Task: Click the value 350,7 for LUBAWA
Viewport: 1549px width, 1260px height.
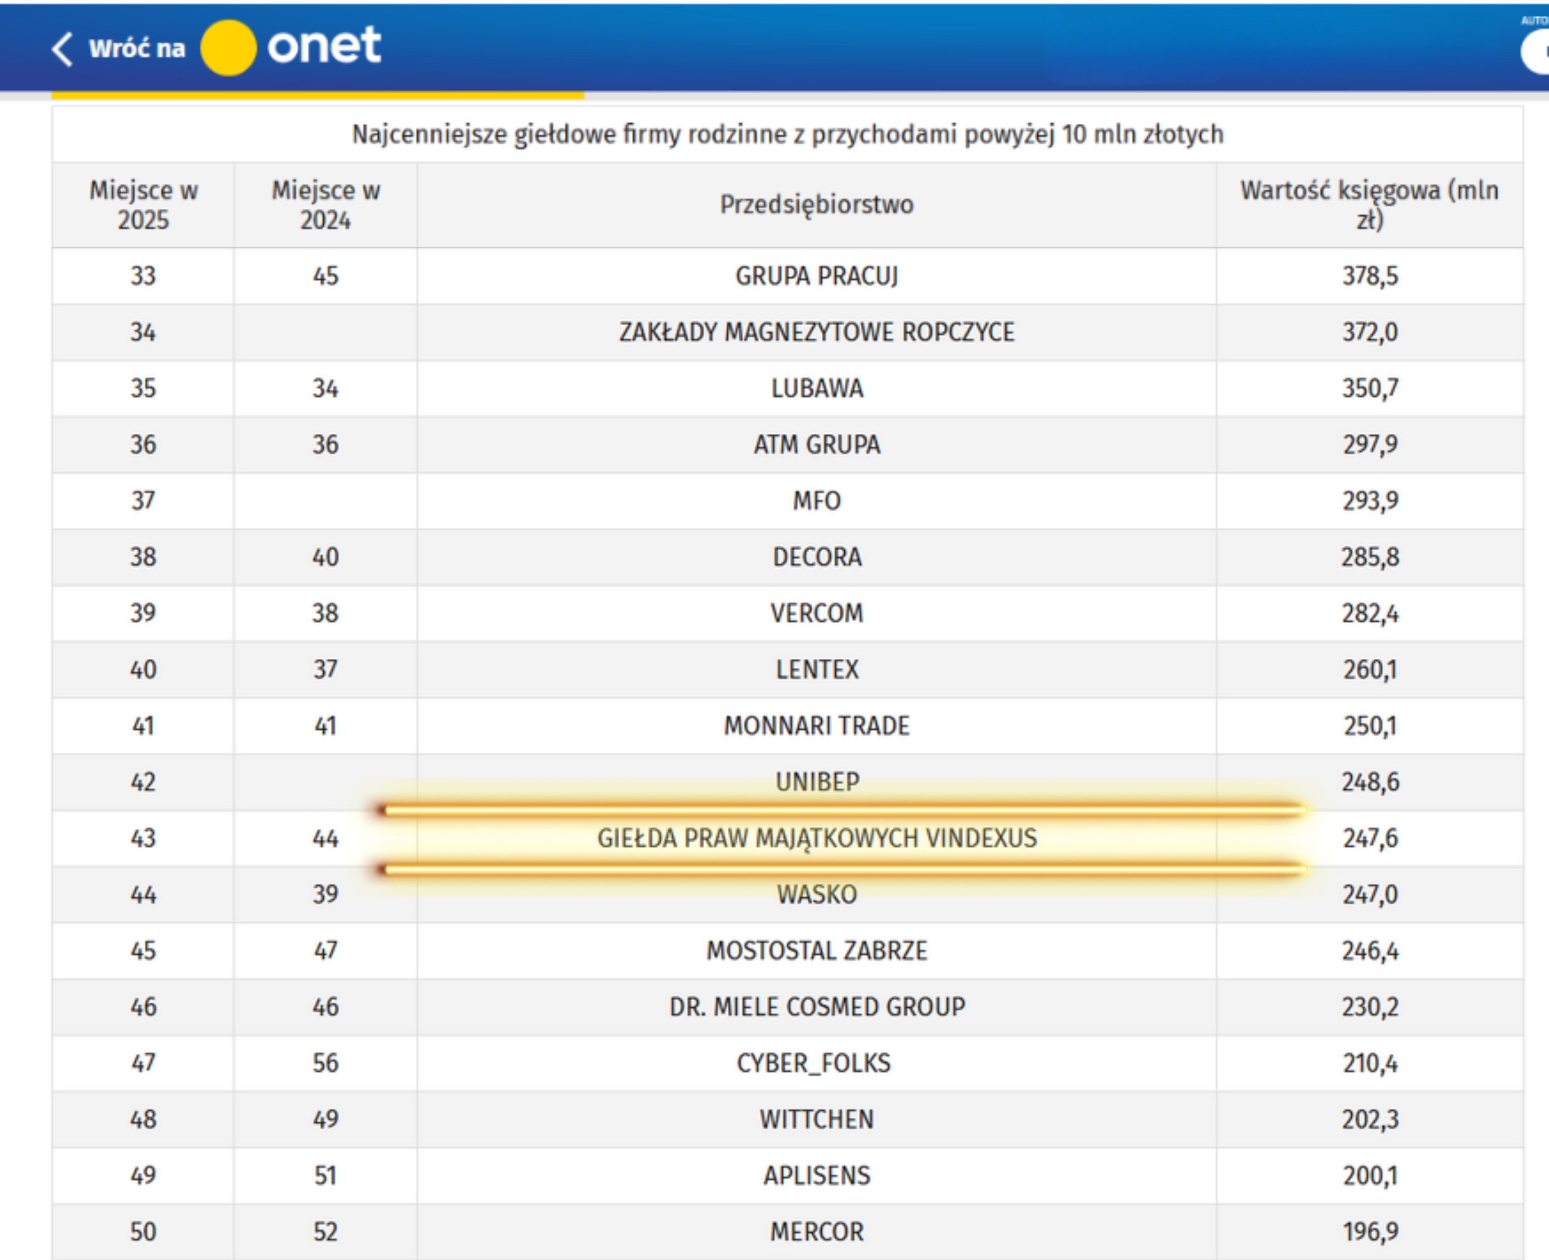Action: coord(1370,388)
